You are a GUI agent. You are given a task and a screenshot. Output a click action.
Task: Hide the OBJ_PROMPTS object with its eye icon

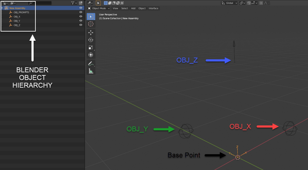pos(81,12)
